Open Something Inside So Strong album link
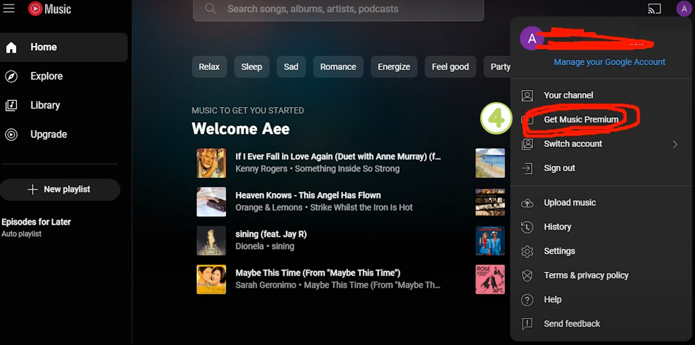 tap(347, 169)
